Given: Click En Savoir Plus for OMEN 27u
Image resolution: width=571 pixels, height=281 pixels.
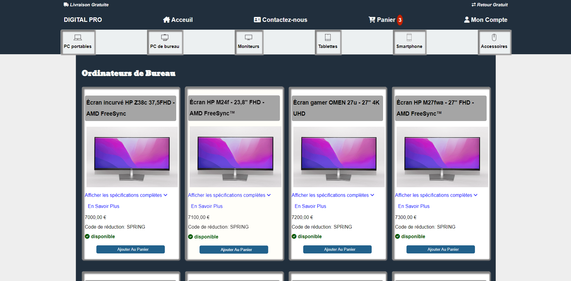Looking at the screenshot, I should [310, 206].
